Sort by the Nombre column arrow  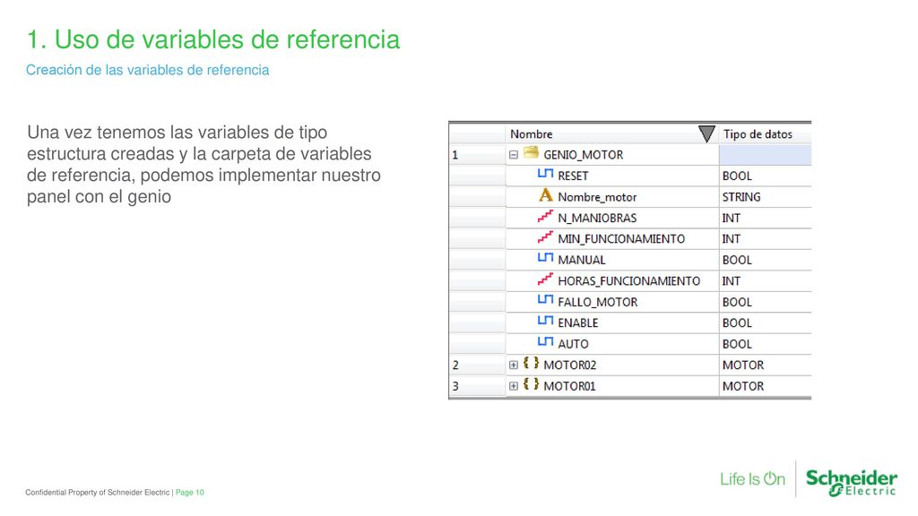(706, 134)
